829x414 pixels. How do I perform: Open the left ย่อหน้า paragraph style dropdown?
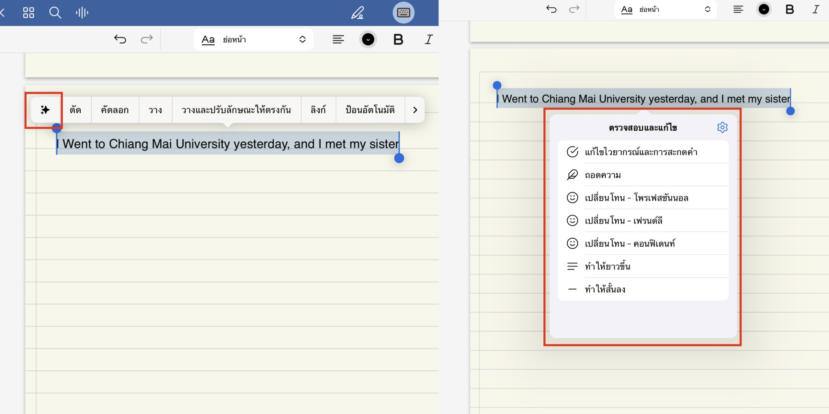[253, 39]
